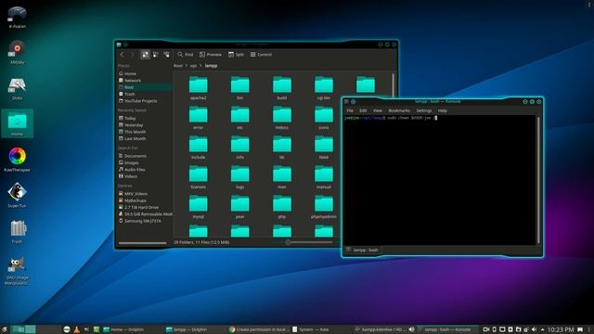Open the Control menu in Dolphin
This screenshot has height=334, width=594.
pos(261,55)
